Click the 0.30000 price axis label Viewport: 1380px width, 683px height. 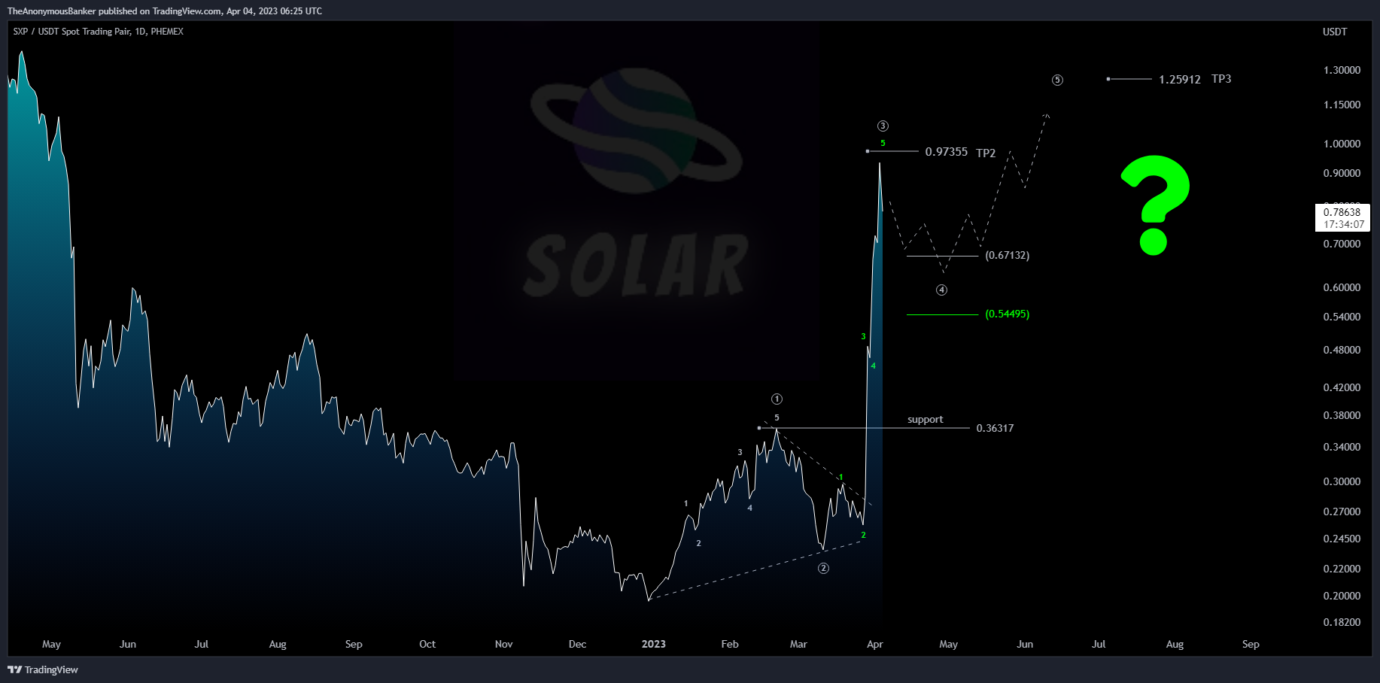pos(1342,481)
